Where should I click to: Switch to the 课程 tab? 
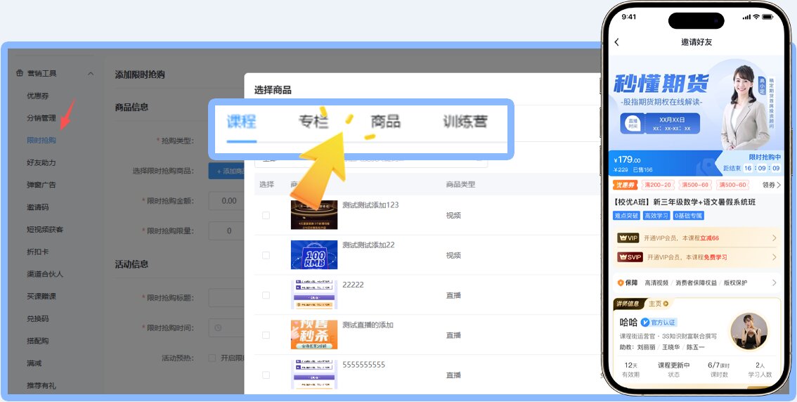coord(242,122)
